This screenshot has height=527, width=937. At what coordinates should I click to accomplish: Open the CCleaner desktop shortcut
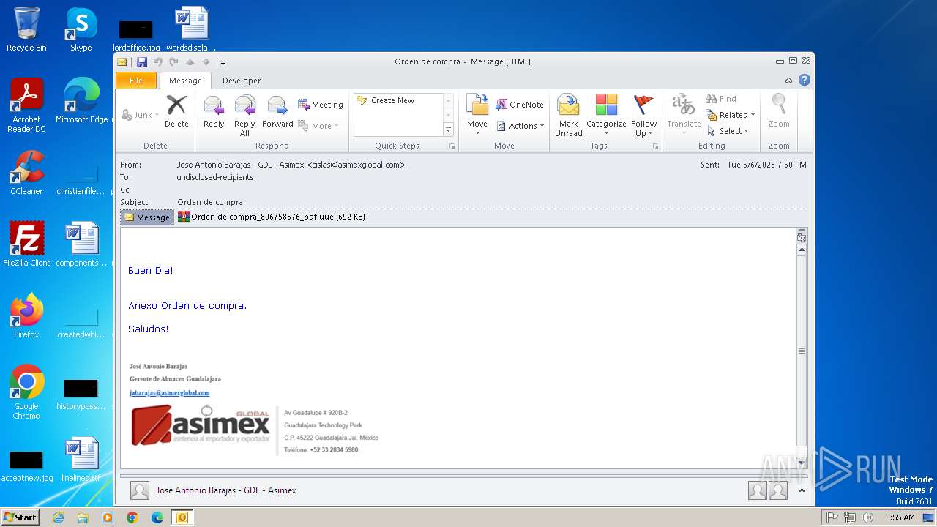pos(26,173)
